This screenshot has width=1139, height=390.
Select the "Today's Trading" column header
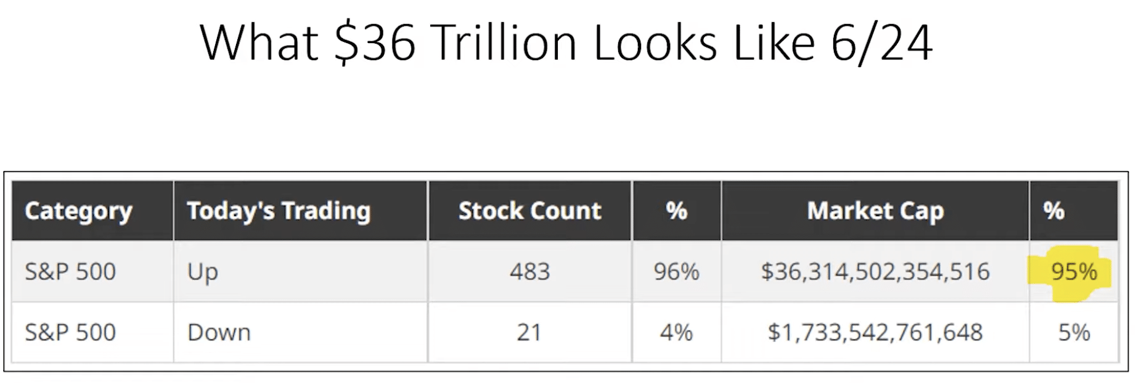(279, 211)
